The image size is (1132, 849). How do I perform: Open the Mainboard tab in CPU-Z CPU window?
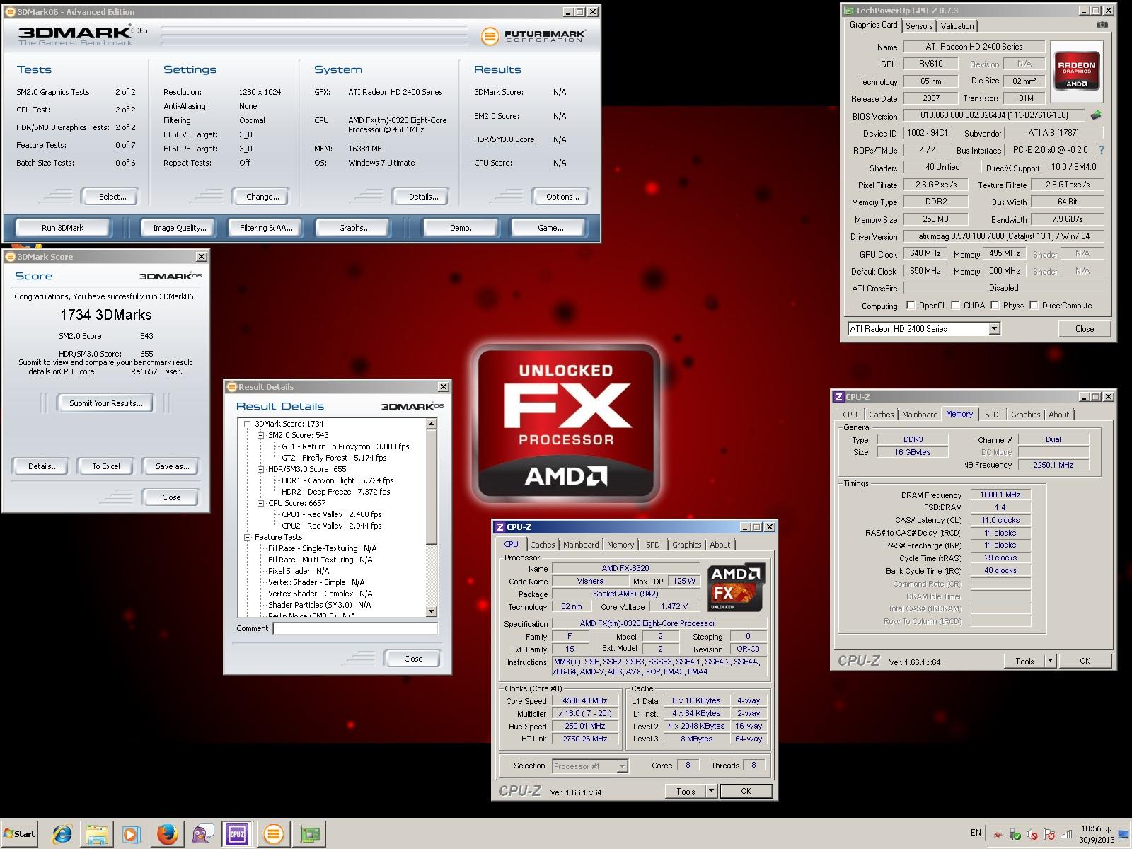click(x=581, y=545)
